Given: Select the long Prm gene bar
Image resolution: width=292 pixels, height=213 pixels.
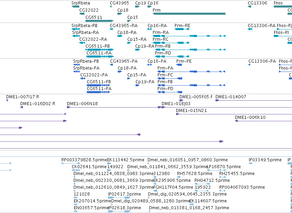Looking at the screenshot, I should pos(189,14).
